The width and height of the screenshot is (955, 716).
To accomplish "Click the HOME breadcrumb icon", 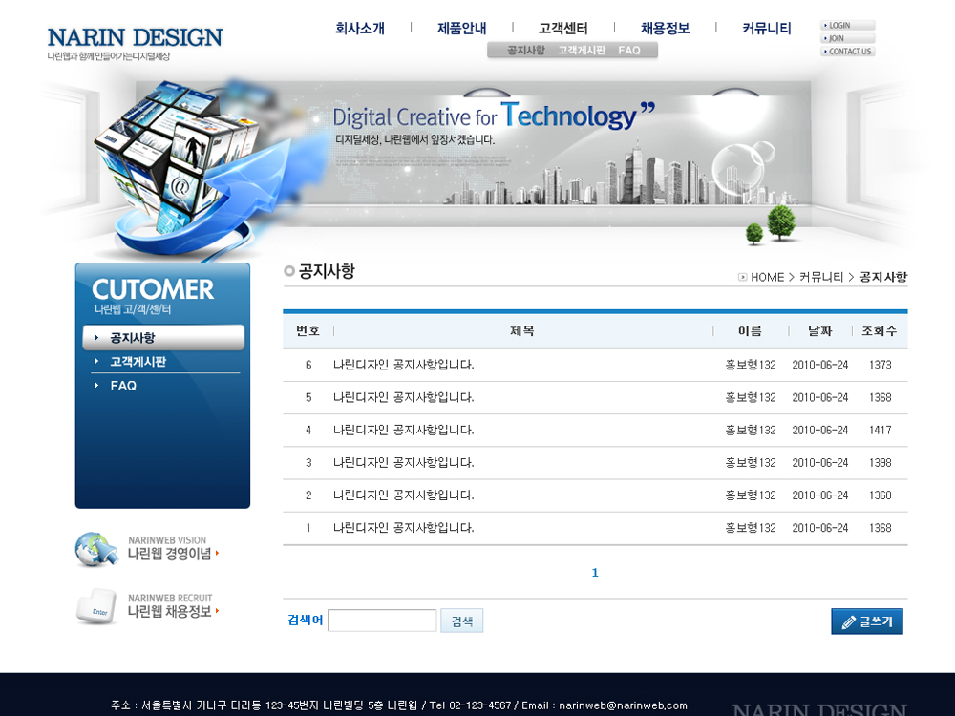I will tap(743, 278).
